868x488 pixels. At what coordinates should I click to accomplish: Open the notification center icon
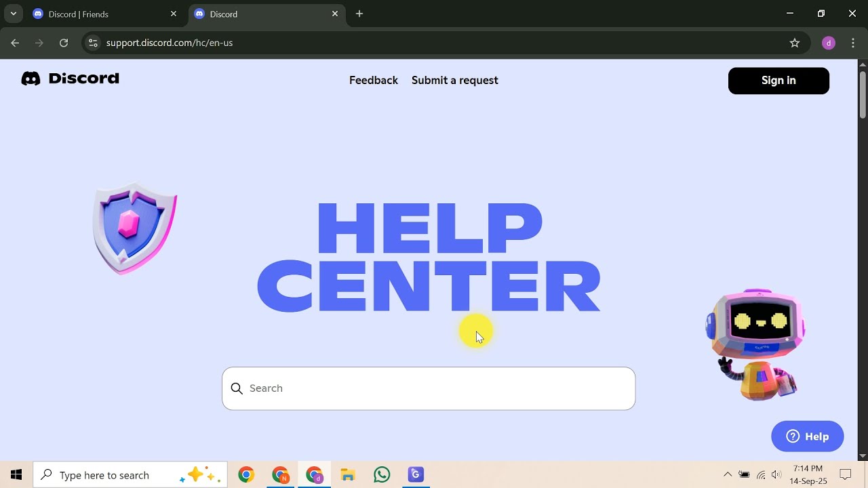coord(846,475)
